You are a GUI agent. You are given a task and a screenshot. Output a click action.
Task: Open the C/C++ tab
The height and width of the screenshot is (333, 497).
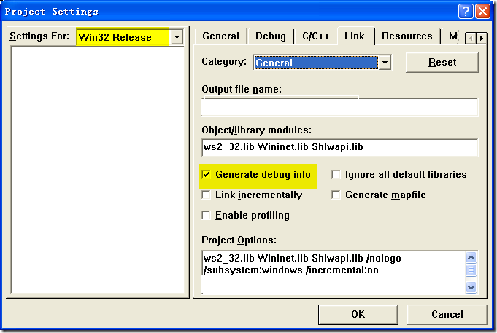point(316,36)
